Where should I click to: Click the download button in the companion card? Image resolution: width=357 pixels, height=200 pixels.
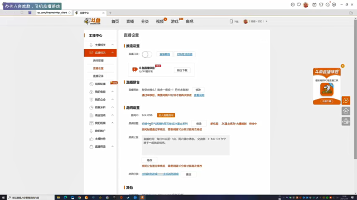(182, 71)
